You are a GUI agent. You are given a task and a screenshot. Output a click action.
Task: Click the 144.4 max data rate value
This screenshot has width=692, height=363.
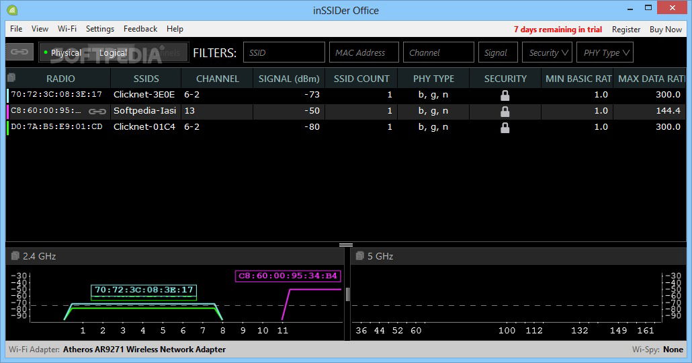pyautogui.click(x=668, y=111)
